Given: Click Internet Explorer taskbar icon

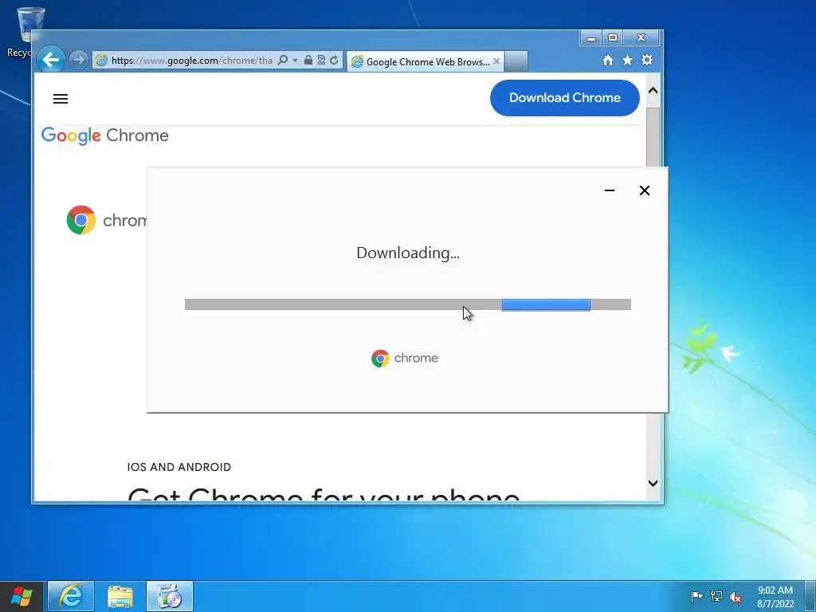Looking at the screenshot, I should pyautogui.click(x=71, y=596).
